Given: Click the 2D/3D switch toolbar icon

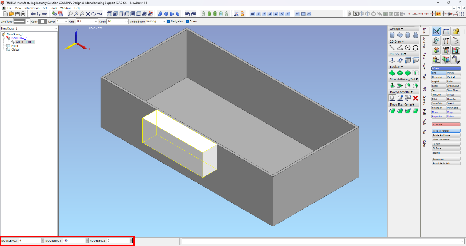Looking at the screenshot, I should pyautogui.click(x=60, y=14).
